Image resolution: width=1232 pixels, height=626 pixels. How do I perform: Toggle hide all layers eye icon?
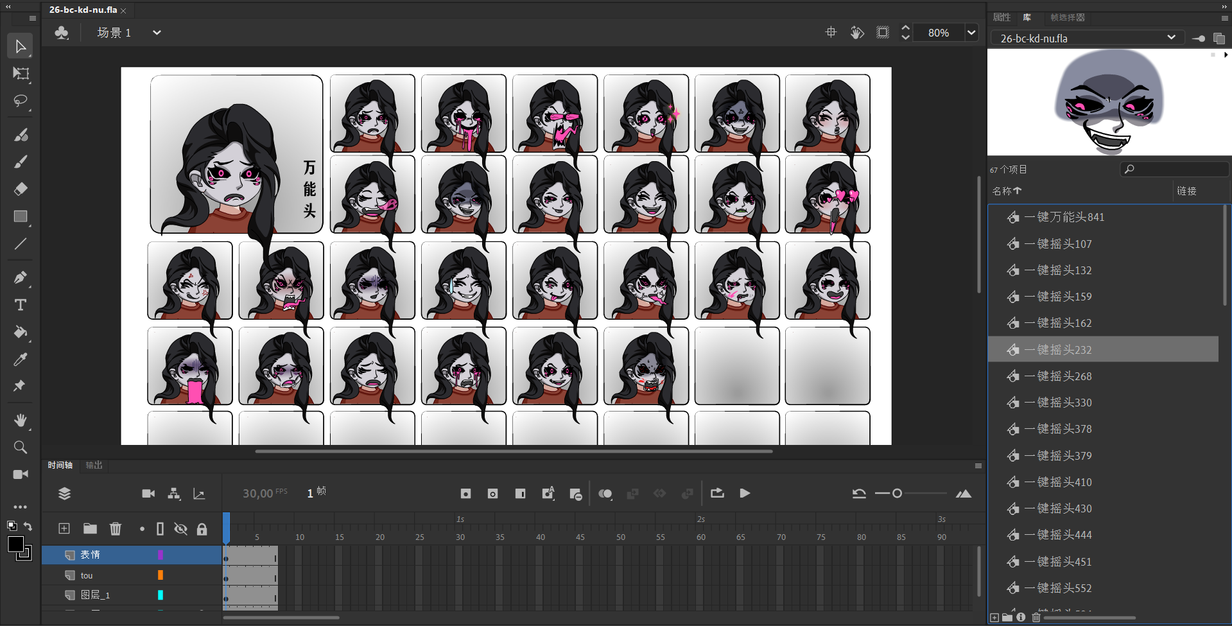point(181,528)
